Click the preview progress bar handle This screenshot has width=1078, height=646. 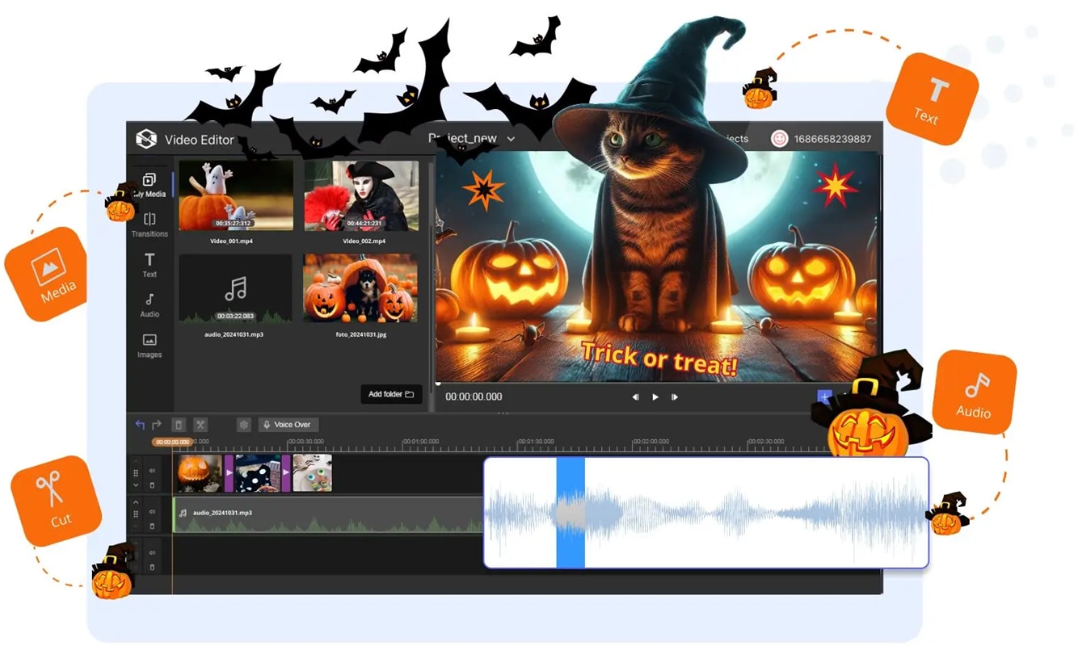pyautogui.click(x=438, y=383)
